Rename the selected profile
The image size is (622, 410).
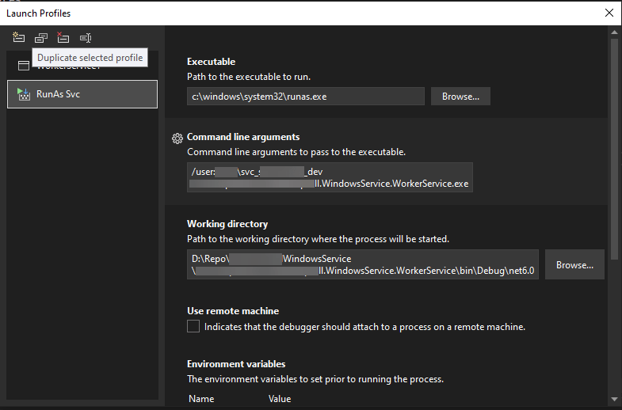(x=86, y=38)
